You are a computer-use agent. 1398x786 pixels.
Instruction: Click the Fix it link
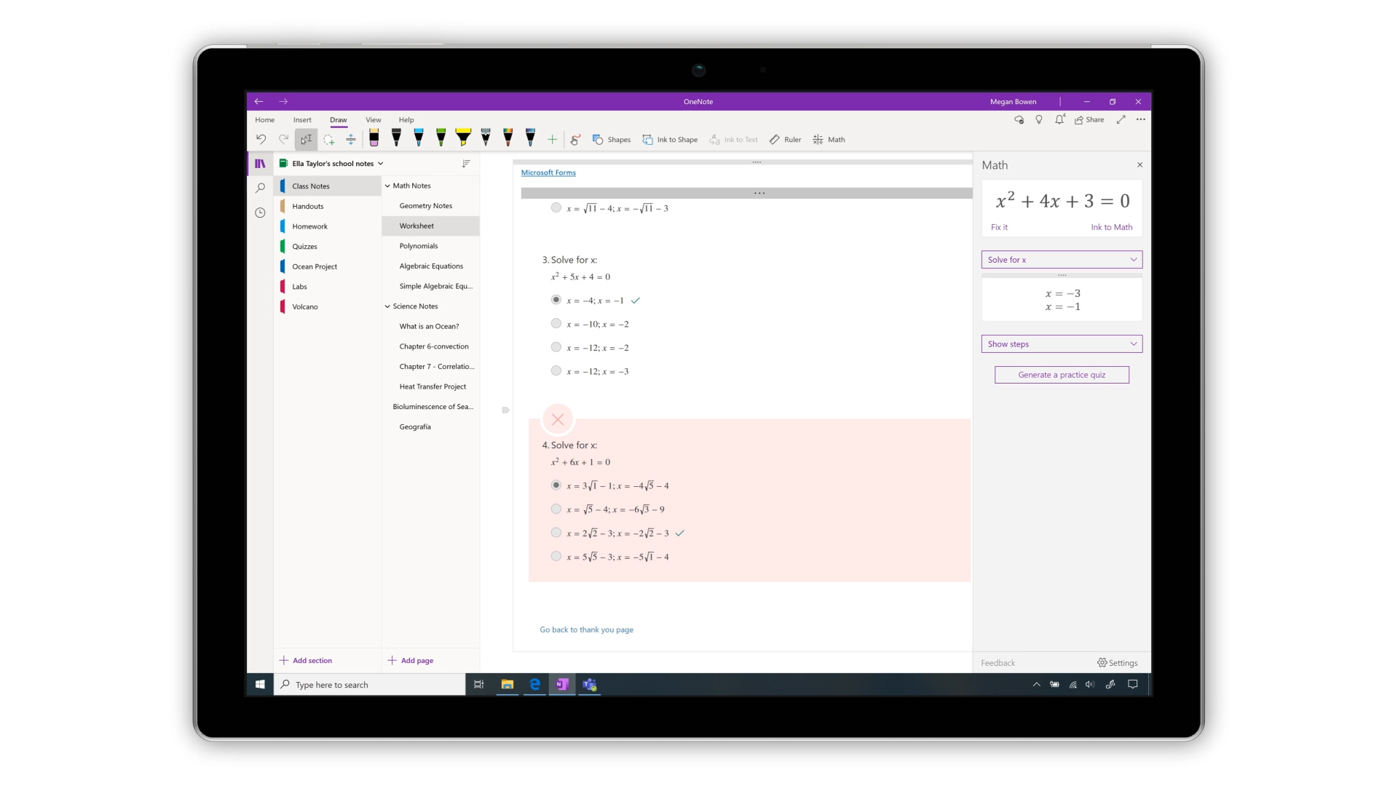click(x=999, y=227)
